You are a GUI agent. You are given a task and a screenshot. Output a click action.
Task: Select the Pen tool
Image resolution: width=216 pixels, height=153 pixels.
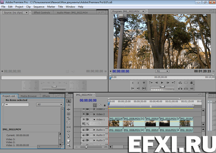pyautogui.click(x=69, y=136)
